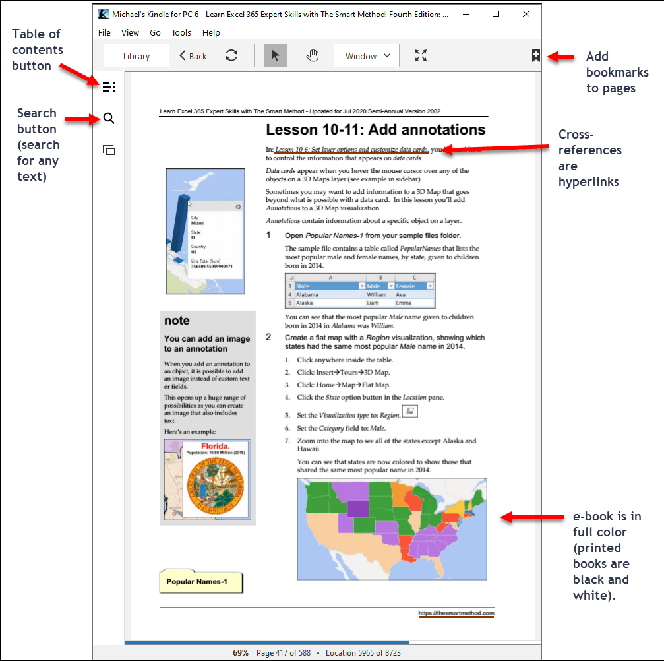Open the Window zoom dropdown
Viewport: 664px width, 661px height.
pyautogui.click(x=367, y=55)
